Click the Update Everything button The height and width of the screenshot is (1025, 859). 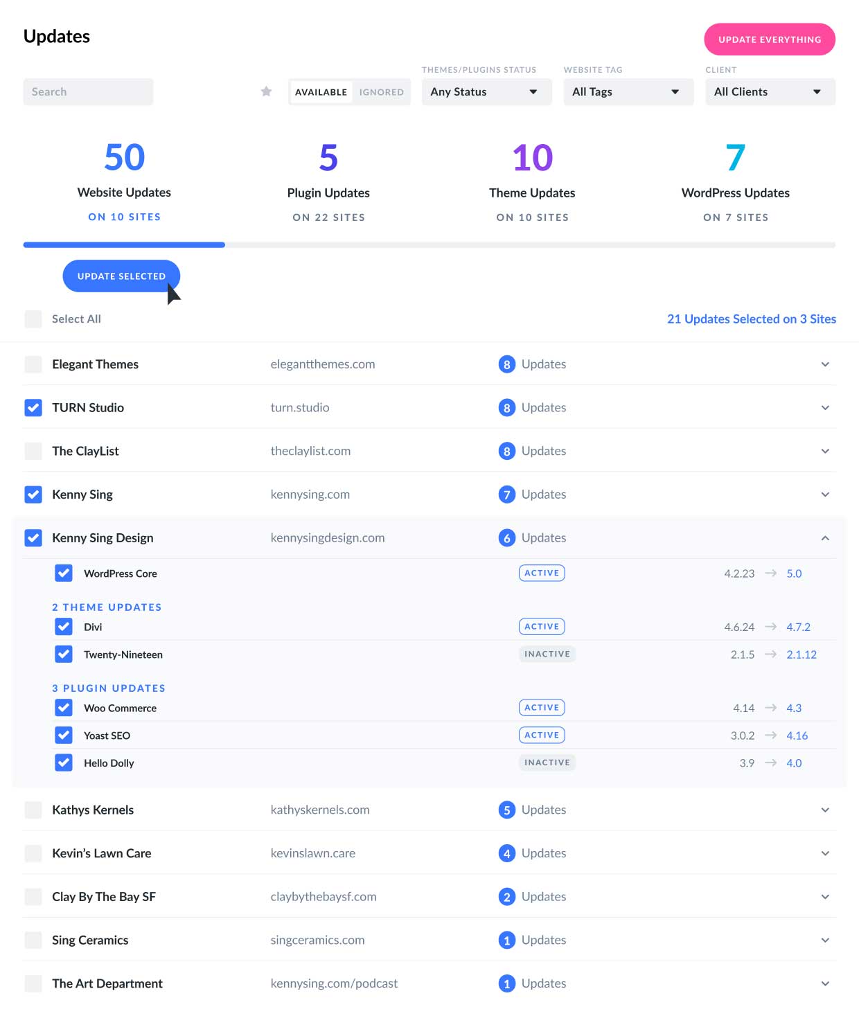pos(769,39)
